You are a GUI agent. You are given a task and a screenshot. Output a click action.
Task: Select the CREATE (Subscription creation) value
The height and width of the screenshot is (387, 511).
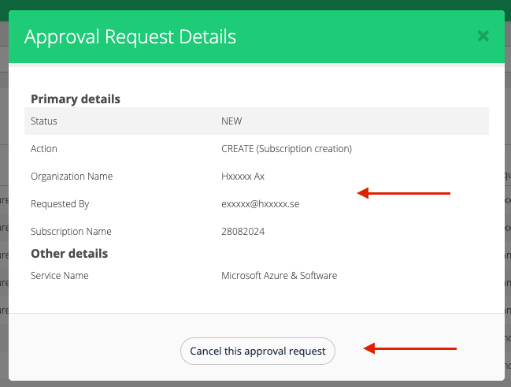point(287,149)
